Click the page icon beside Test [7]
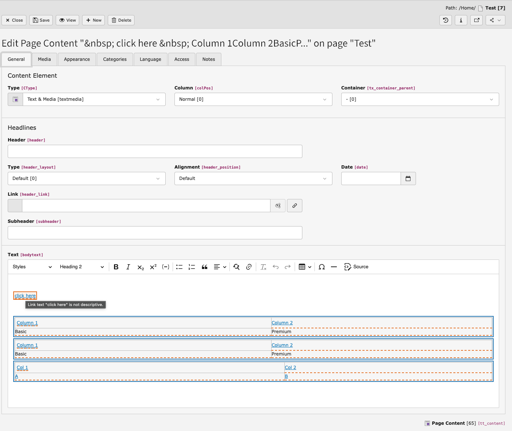 coord(480,8)
